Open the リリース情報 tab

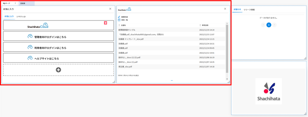coord(249,10)
